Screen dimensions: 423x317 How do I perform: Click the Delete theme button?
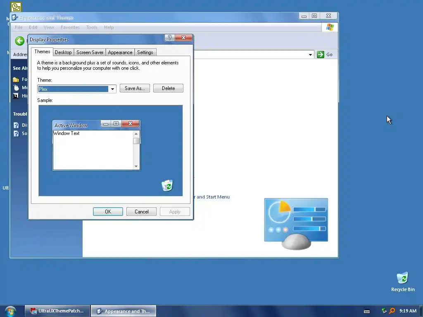[169, 88]
